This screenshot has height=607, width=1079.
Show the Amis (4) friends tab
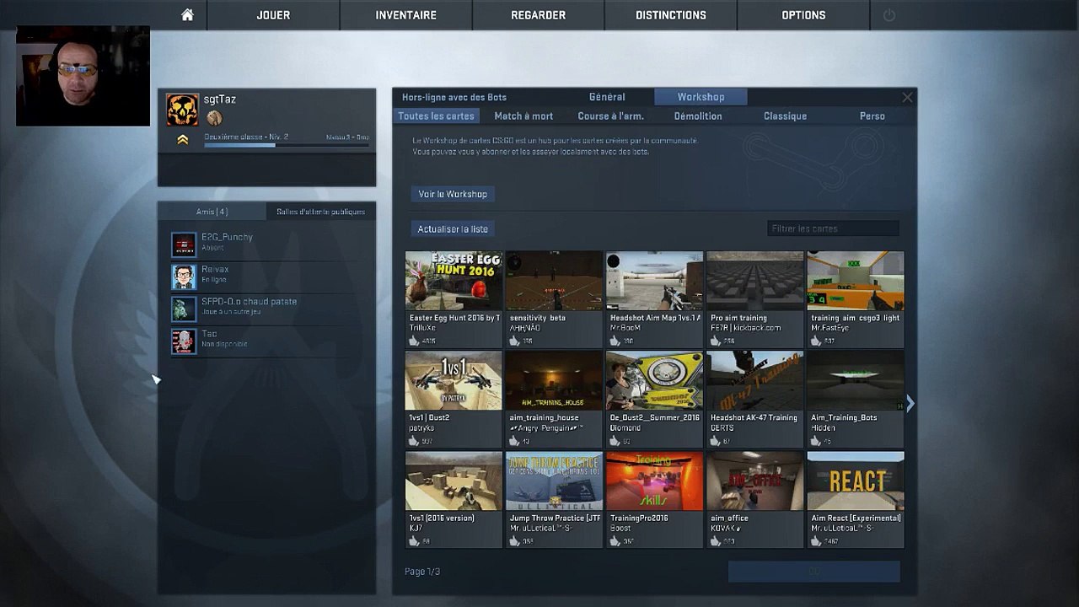pos(212,212)
